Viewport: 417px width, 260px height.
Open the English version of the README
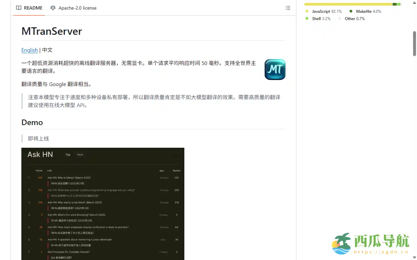tap(30, 50)
